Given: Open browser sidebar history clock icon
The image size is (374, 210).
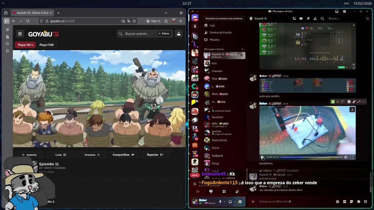Looking at the screenshot, I should 7,44.
